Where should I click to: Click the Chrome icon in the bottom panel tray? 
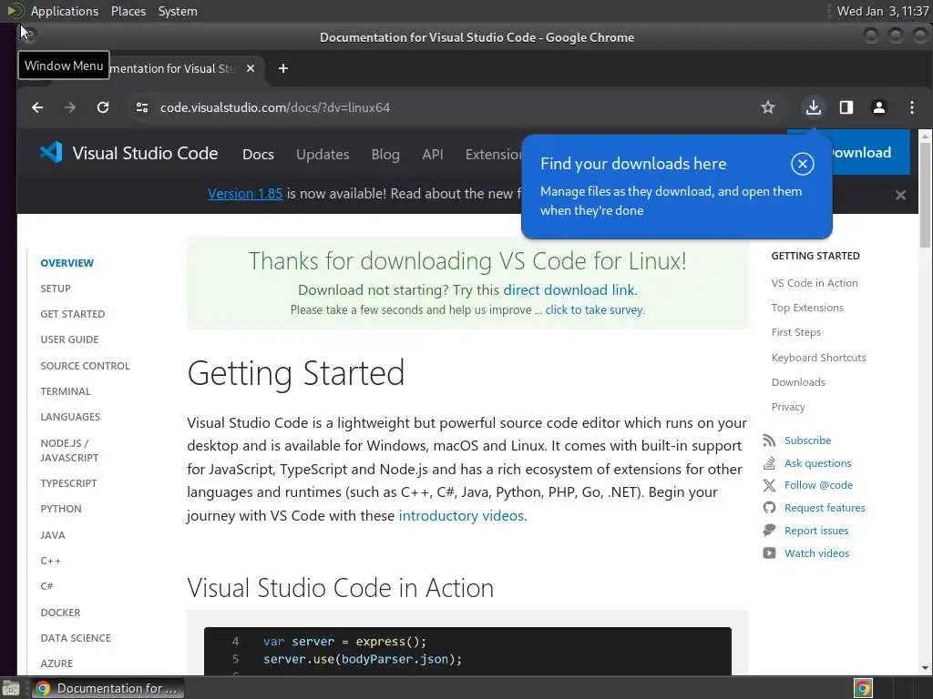click(863, 688)
